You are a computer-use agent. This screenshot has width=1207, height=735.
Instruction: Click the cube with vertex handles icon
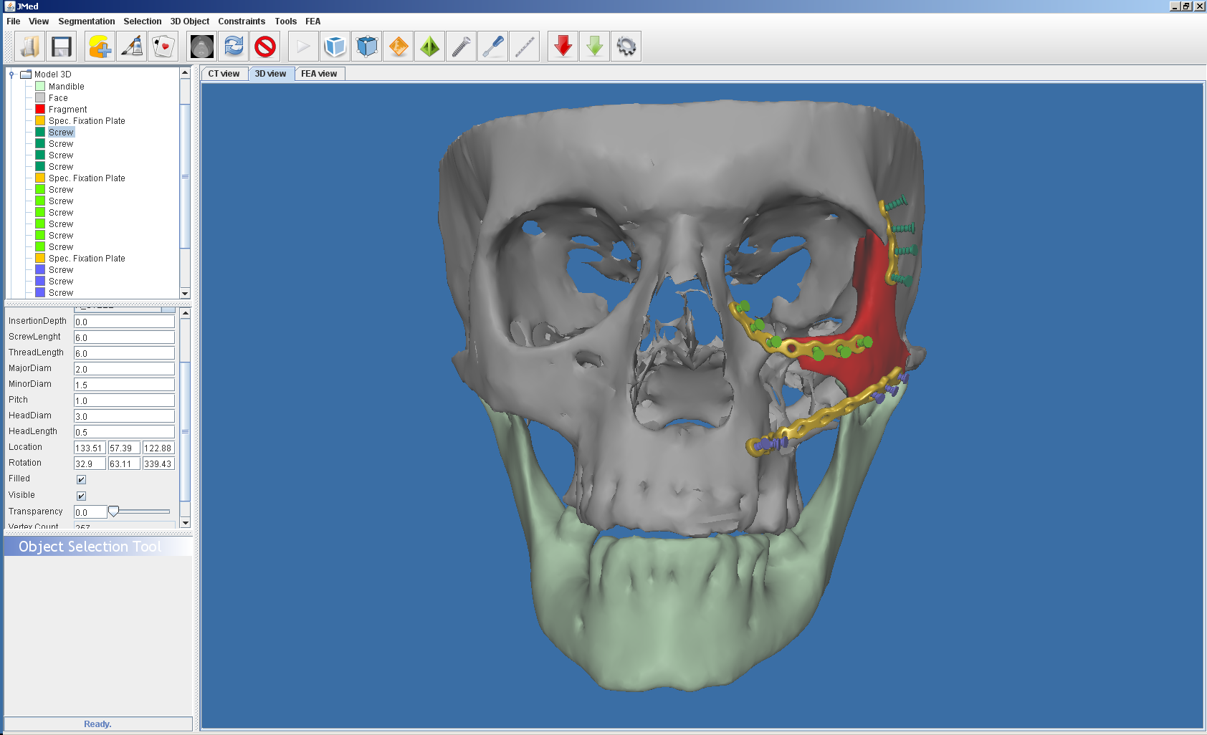pos(367,47)
